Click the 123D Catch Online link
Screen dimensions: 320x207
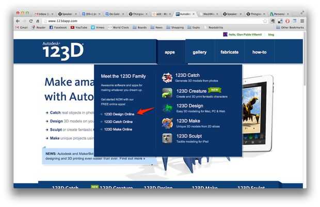118,122
